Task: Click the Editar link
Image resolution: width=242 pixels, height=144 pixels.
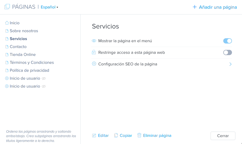Action: (x=103, y=136)
